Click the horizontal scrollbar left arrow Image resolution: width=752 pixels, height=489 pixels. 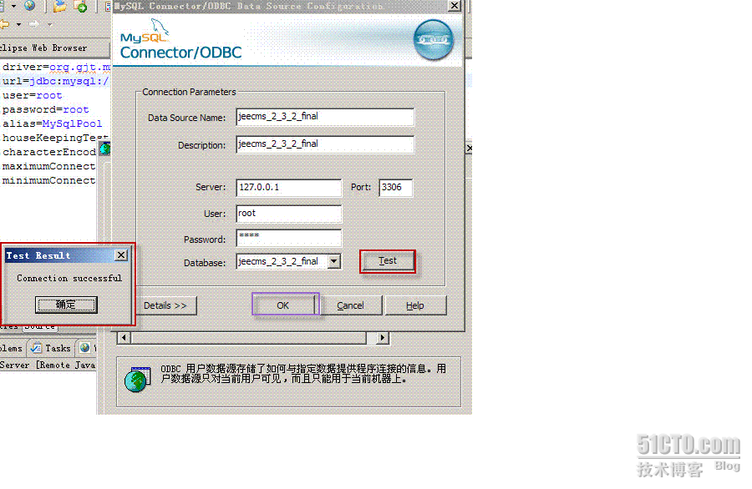(x=124, y=338)
